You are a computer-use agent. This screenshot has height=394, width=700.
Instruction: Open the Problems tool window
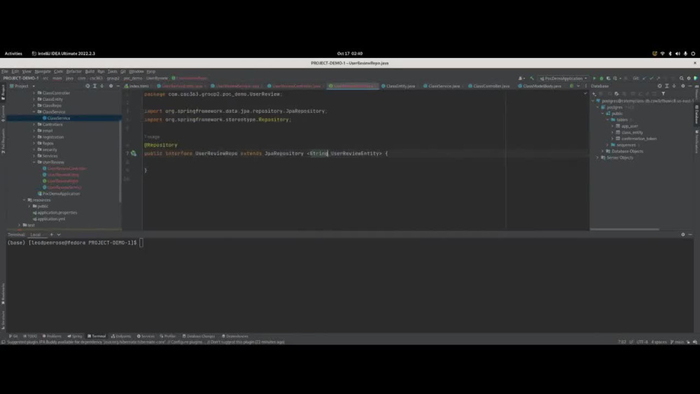[x=52, y=337]
